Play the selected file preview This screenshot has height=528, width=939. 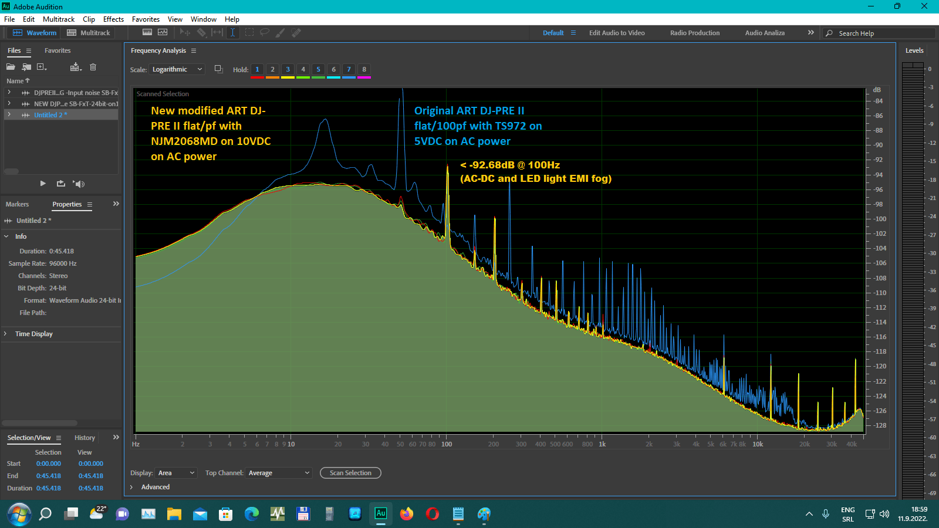43,184
